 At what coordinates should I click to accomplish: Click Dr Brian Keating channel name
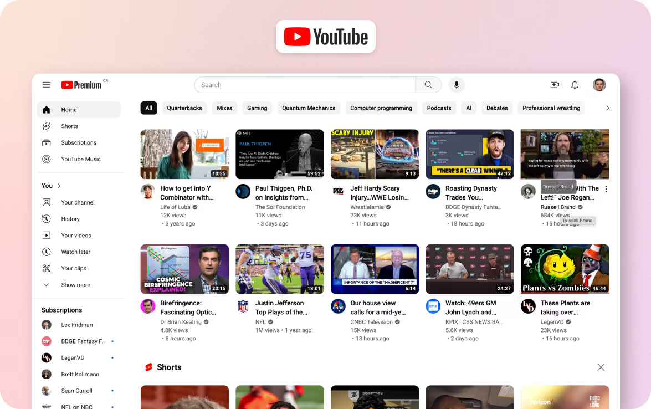pyautogui.click(x=181, y=322)
